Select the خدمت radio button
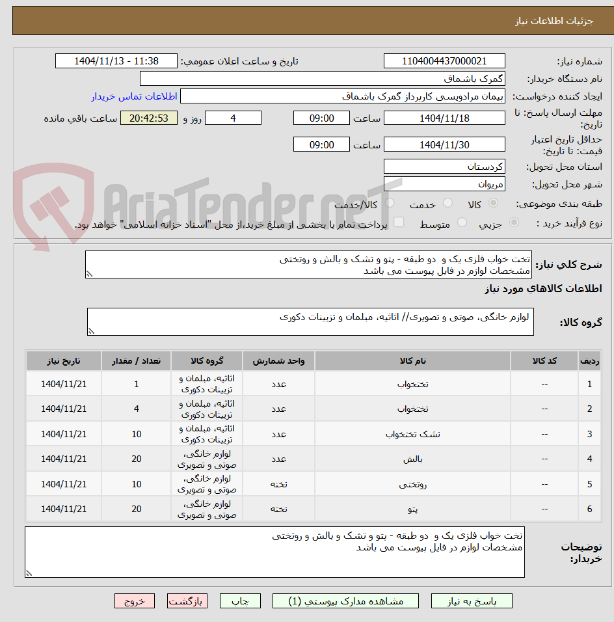Viewport: 614px width, 622px height. tap(447, 203)
